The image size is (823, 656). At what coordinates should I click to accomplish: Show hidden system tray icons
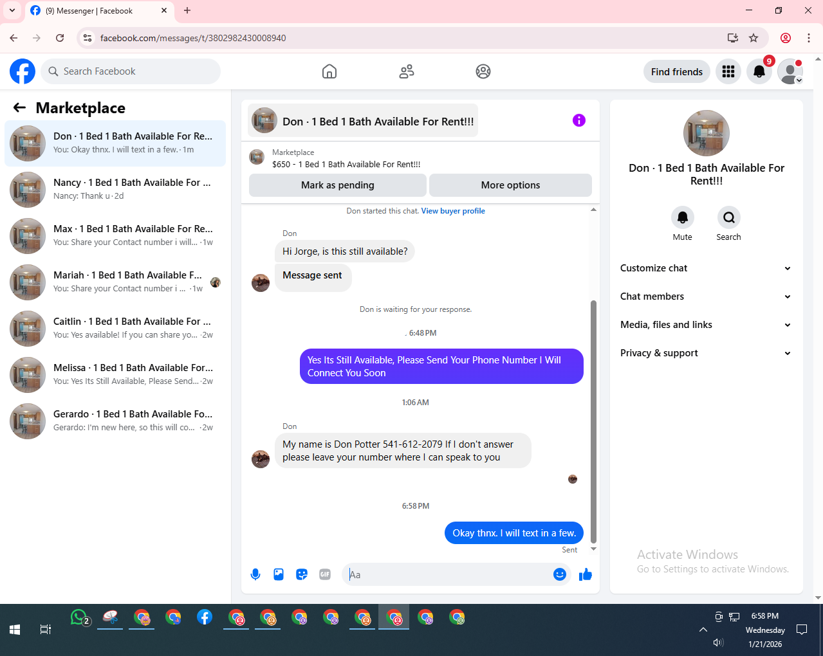pyautogui.click(x=703, y=630)
